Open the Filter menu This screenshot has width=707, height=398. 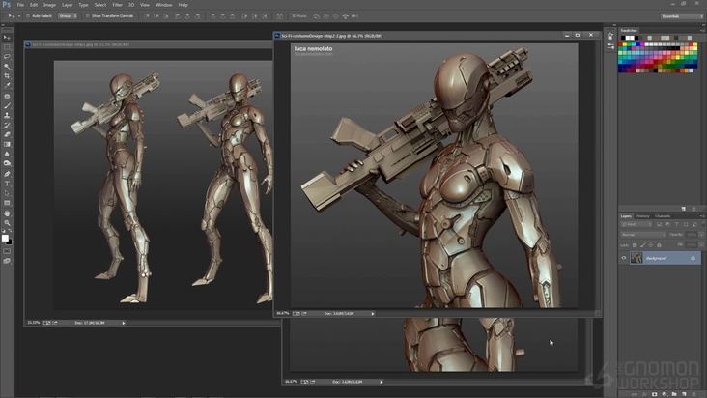pos(117,5)
